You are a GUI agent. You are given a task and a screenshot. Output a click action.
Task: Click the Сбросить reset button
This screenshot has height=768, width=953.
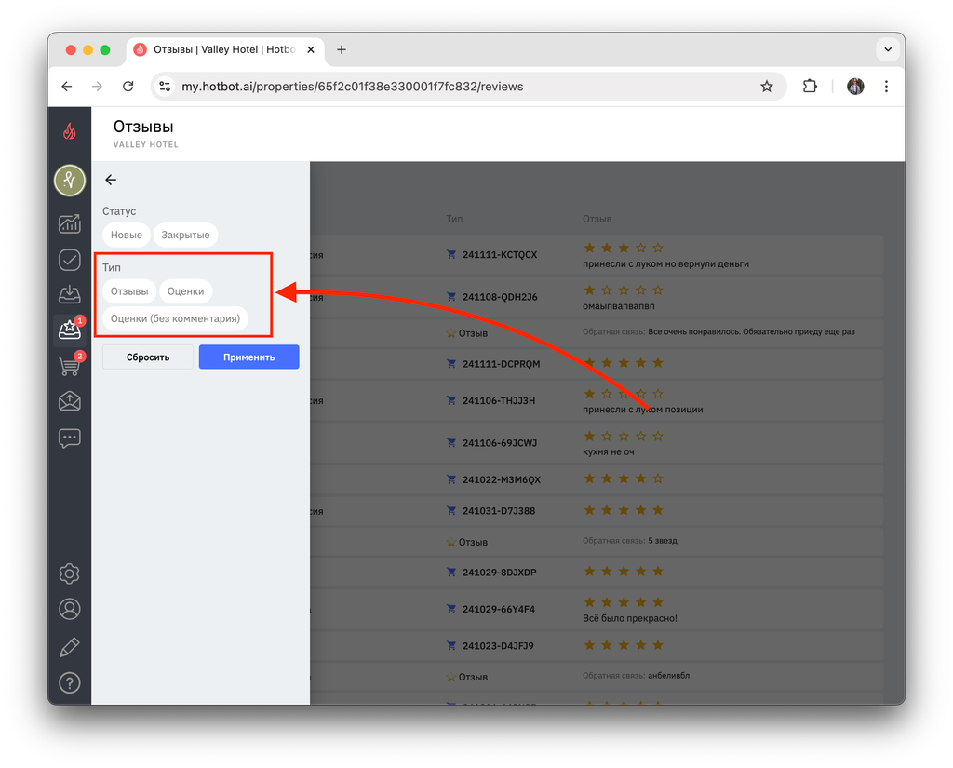(148, 357)
